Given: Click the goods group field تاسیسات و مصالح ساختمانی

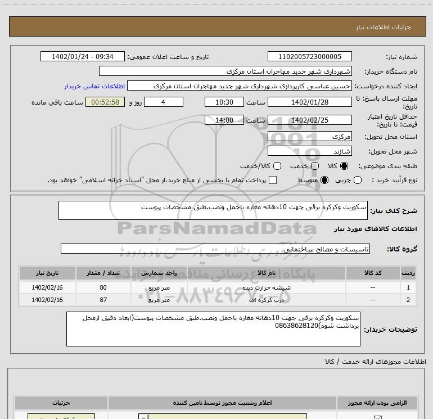Looking at the screenshot, I should coord(215,249).
